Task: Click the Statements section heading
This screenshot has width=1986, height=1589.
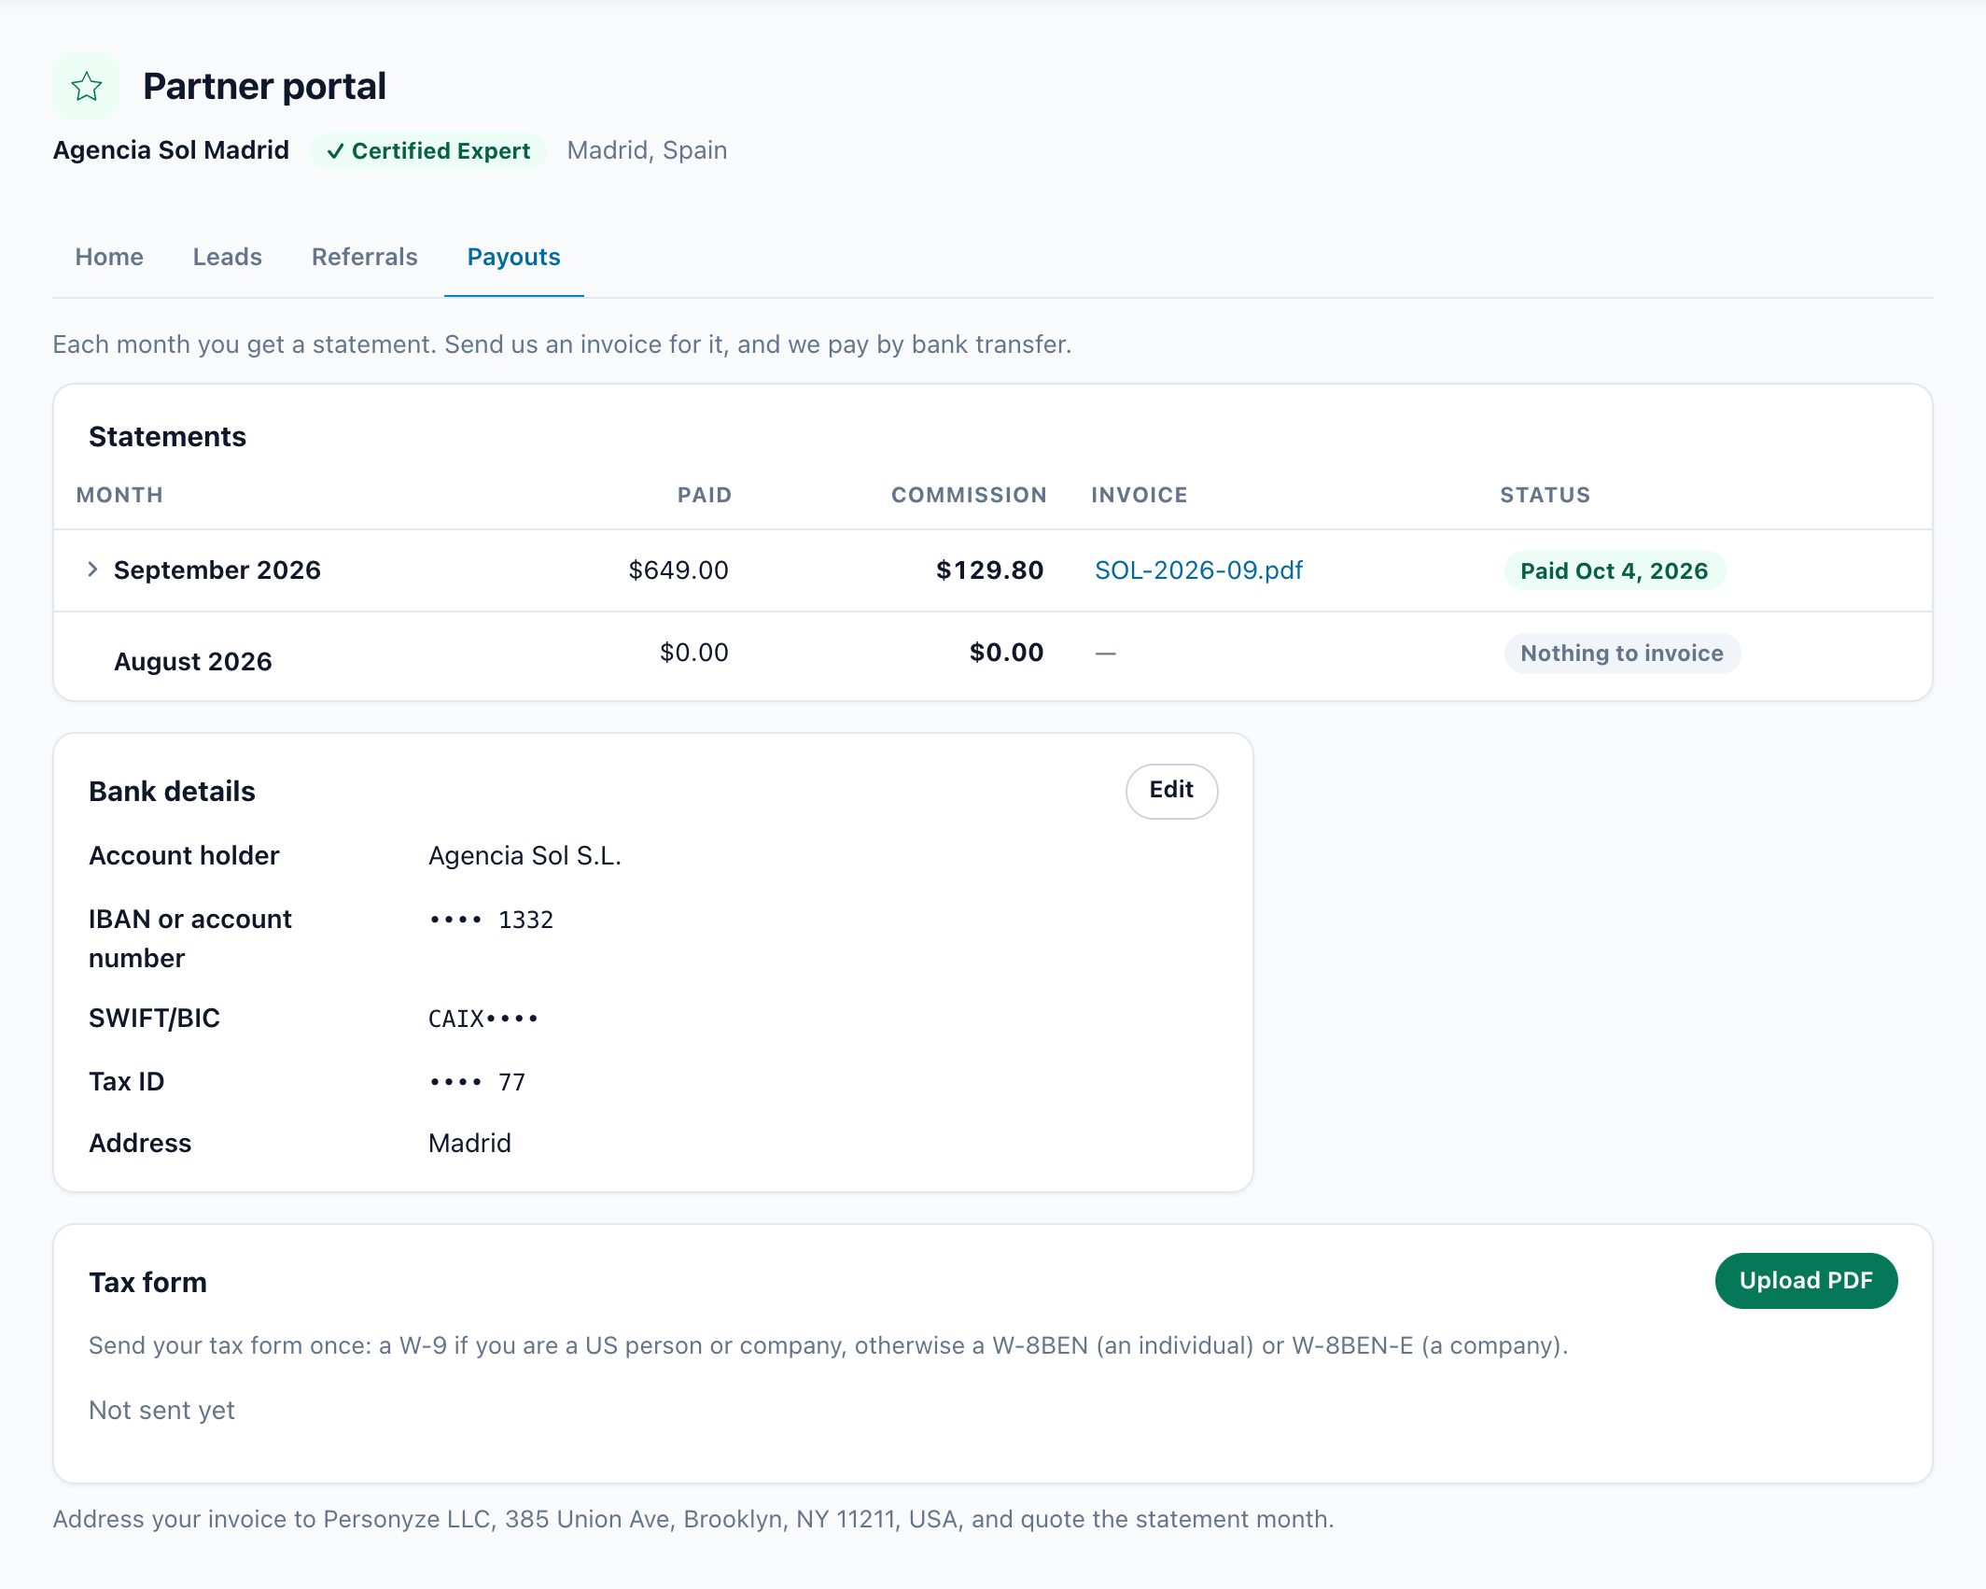Action: point(167,436)
